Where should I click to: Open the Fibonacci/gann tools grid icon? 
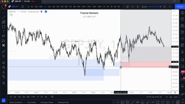tap(3, 22)
